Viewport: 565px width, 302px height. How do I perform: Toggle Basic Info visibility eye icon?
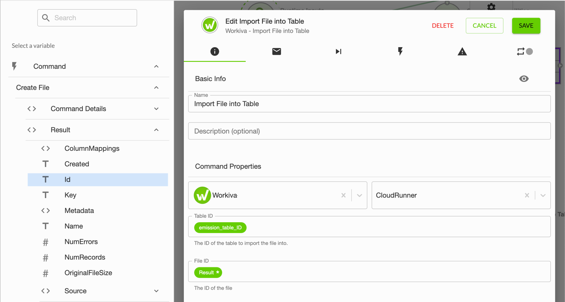tap(524, 79)
